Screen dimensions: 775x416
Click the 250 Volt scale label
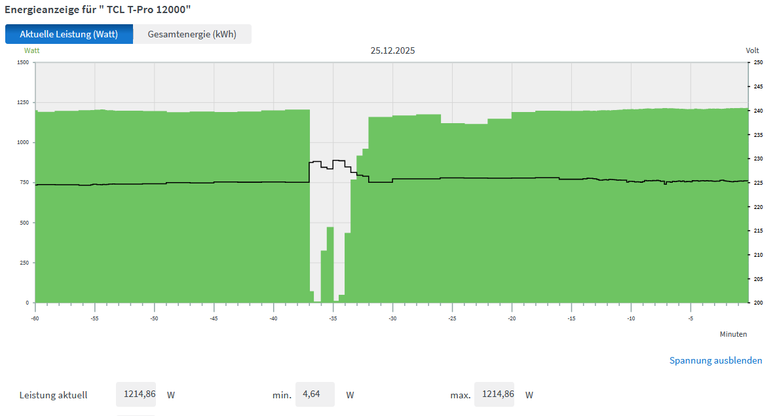[x=757, y=62]
